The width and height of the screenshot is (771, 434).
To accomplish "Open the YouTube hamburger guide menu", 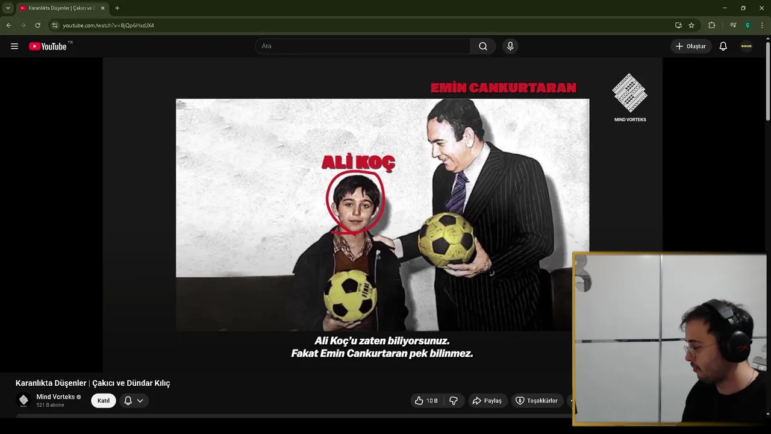I will [x=14, y=46].
